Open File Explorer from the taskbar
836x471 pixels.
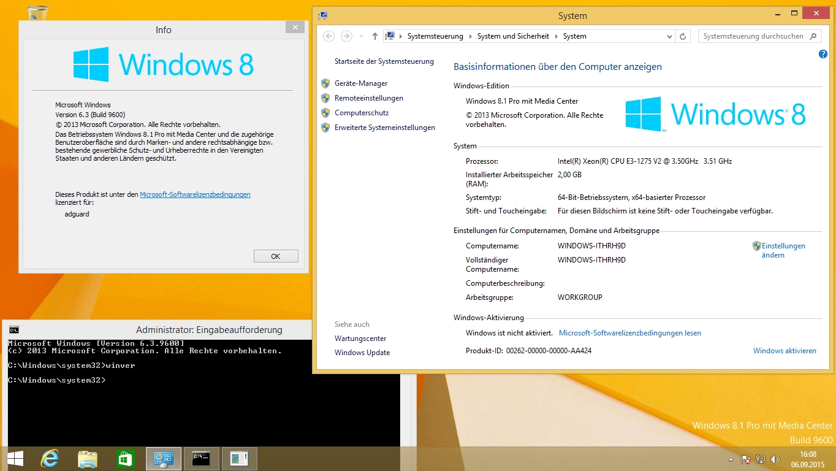click(88, 459)
